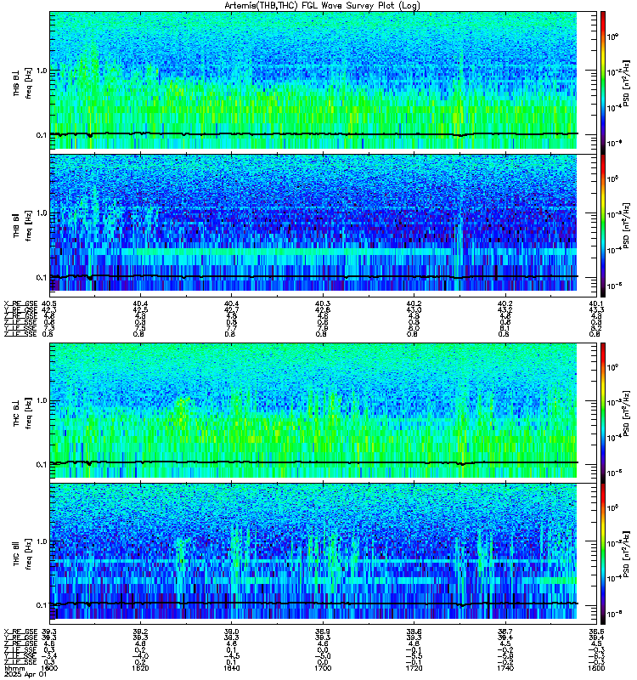Click the 'X_RE_GSE' row label under the THC panels

20,632
